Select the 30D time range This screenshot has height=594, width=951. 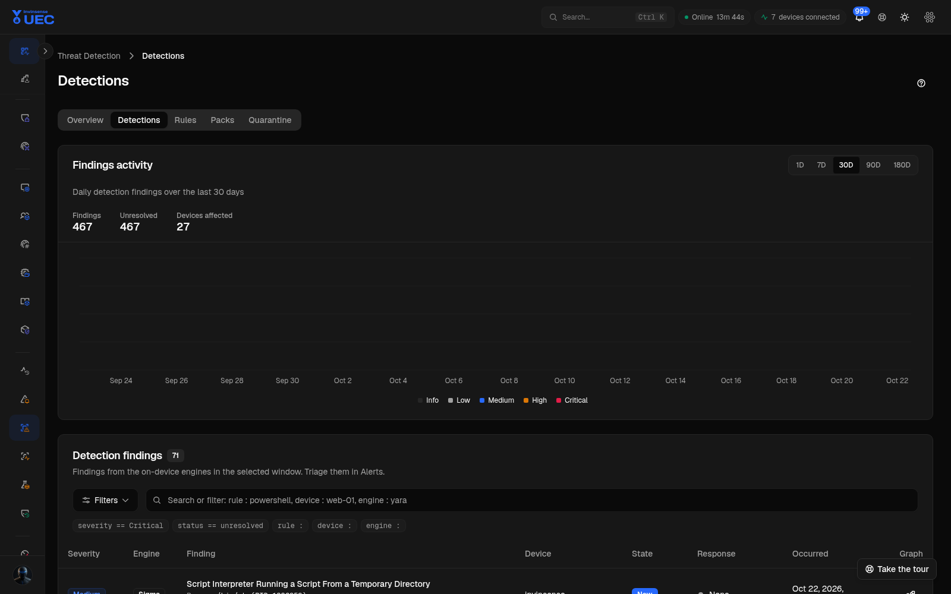846,165
